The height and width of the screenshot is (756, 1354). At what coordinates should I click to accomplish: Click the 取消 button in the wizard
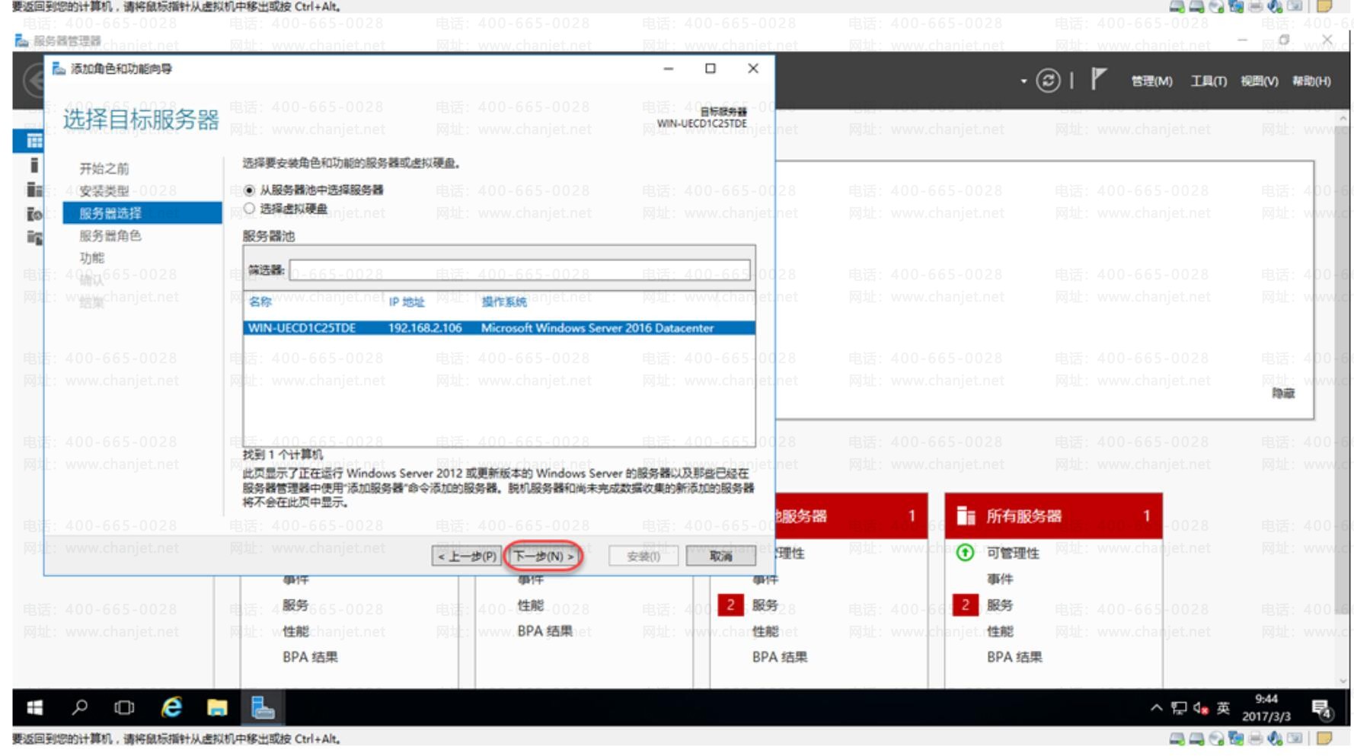720,557
